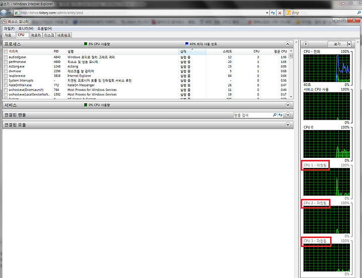Click the page icon in the IE address bar
Viewport: 362px width, 278px height.
click(x=17, y=13)
